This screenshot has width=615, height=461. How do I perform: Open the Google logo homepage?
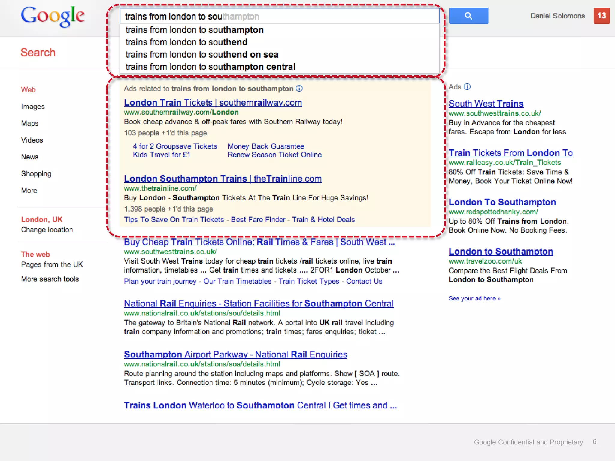click(53, 17)
